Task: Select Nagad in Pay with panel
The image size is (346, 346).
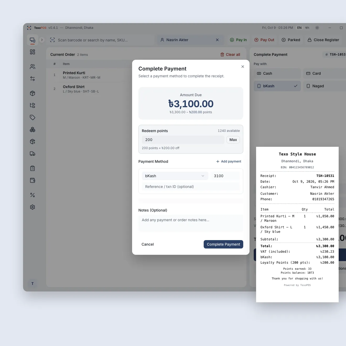Action: (325, 86)
